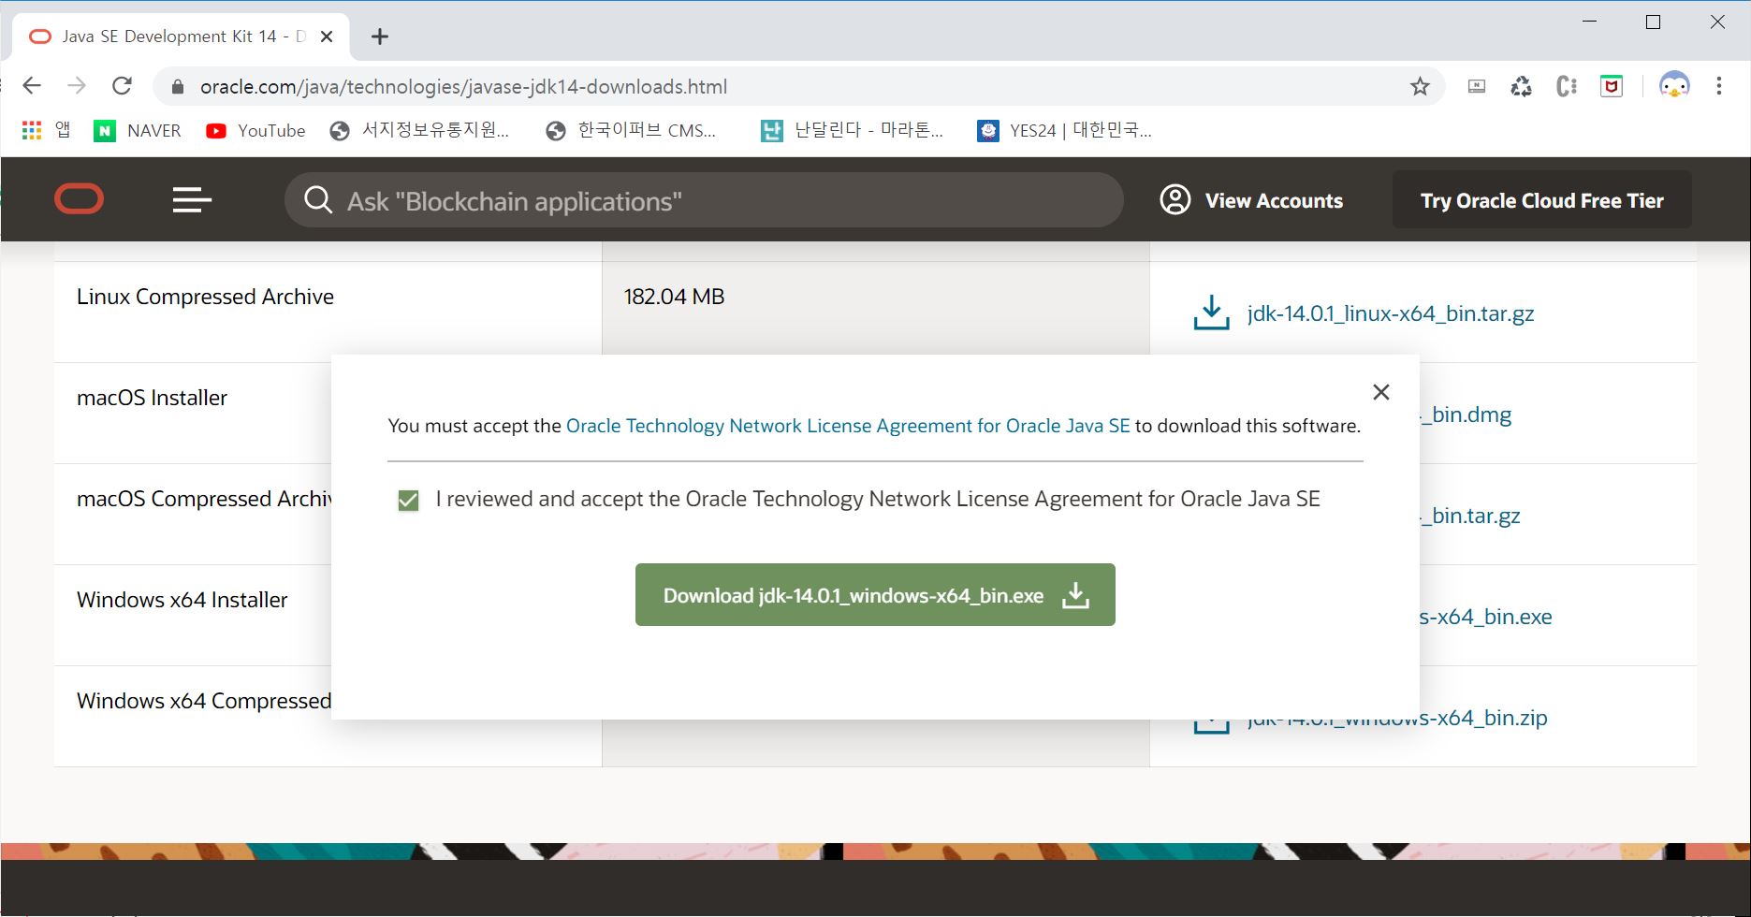Open the 난달린다 - 마라톤 bookmark

point(852,131)
